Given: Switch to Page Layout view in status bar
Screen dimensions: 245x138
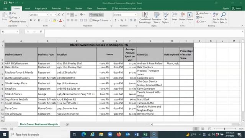Looking at the screenshot, I should pos(203,129).
